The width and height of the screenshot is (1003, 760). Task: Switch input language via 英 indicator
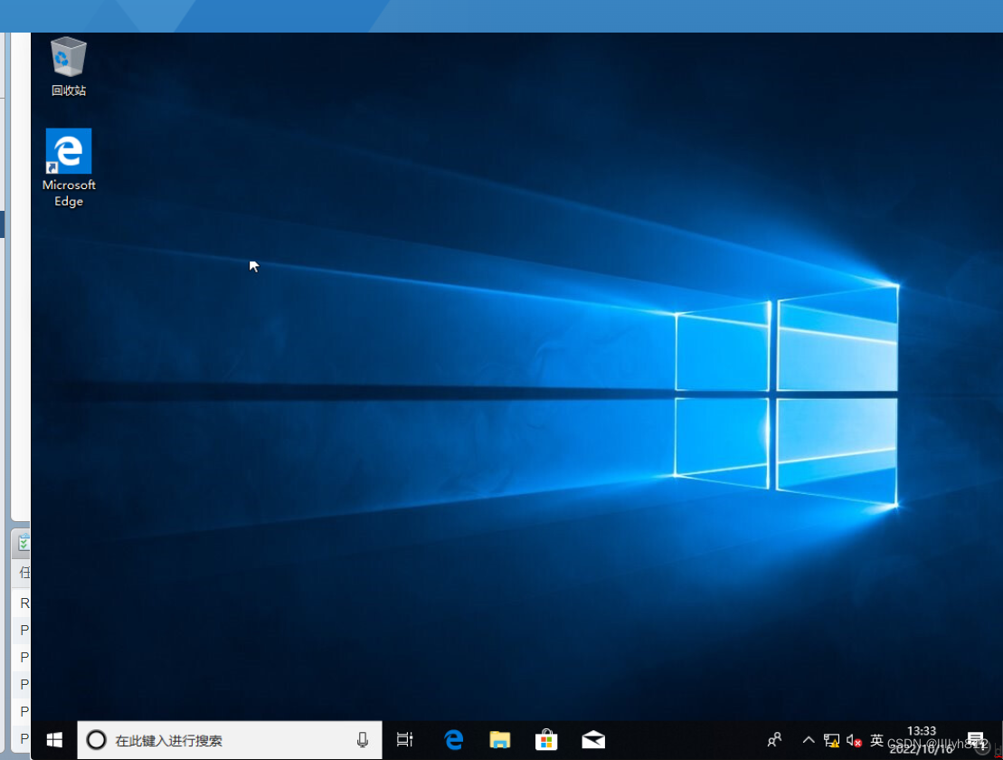tap(876, 740)
